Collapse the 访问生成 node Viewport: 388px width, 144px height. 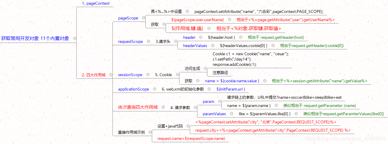tap(205, 68)
